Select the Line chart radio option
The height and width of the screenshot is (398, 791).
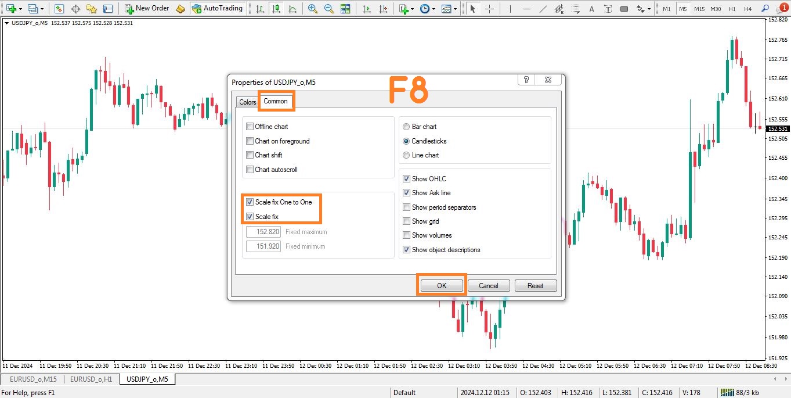coord(406,155)
